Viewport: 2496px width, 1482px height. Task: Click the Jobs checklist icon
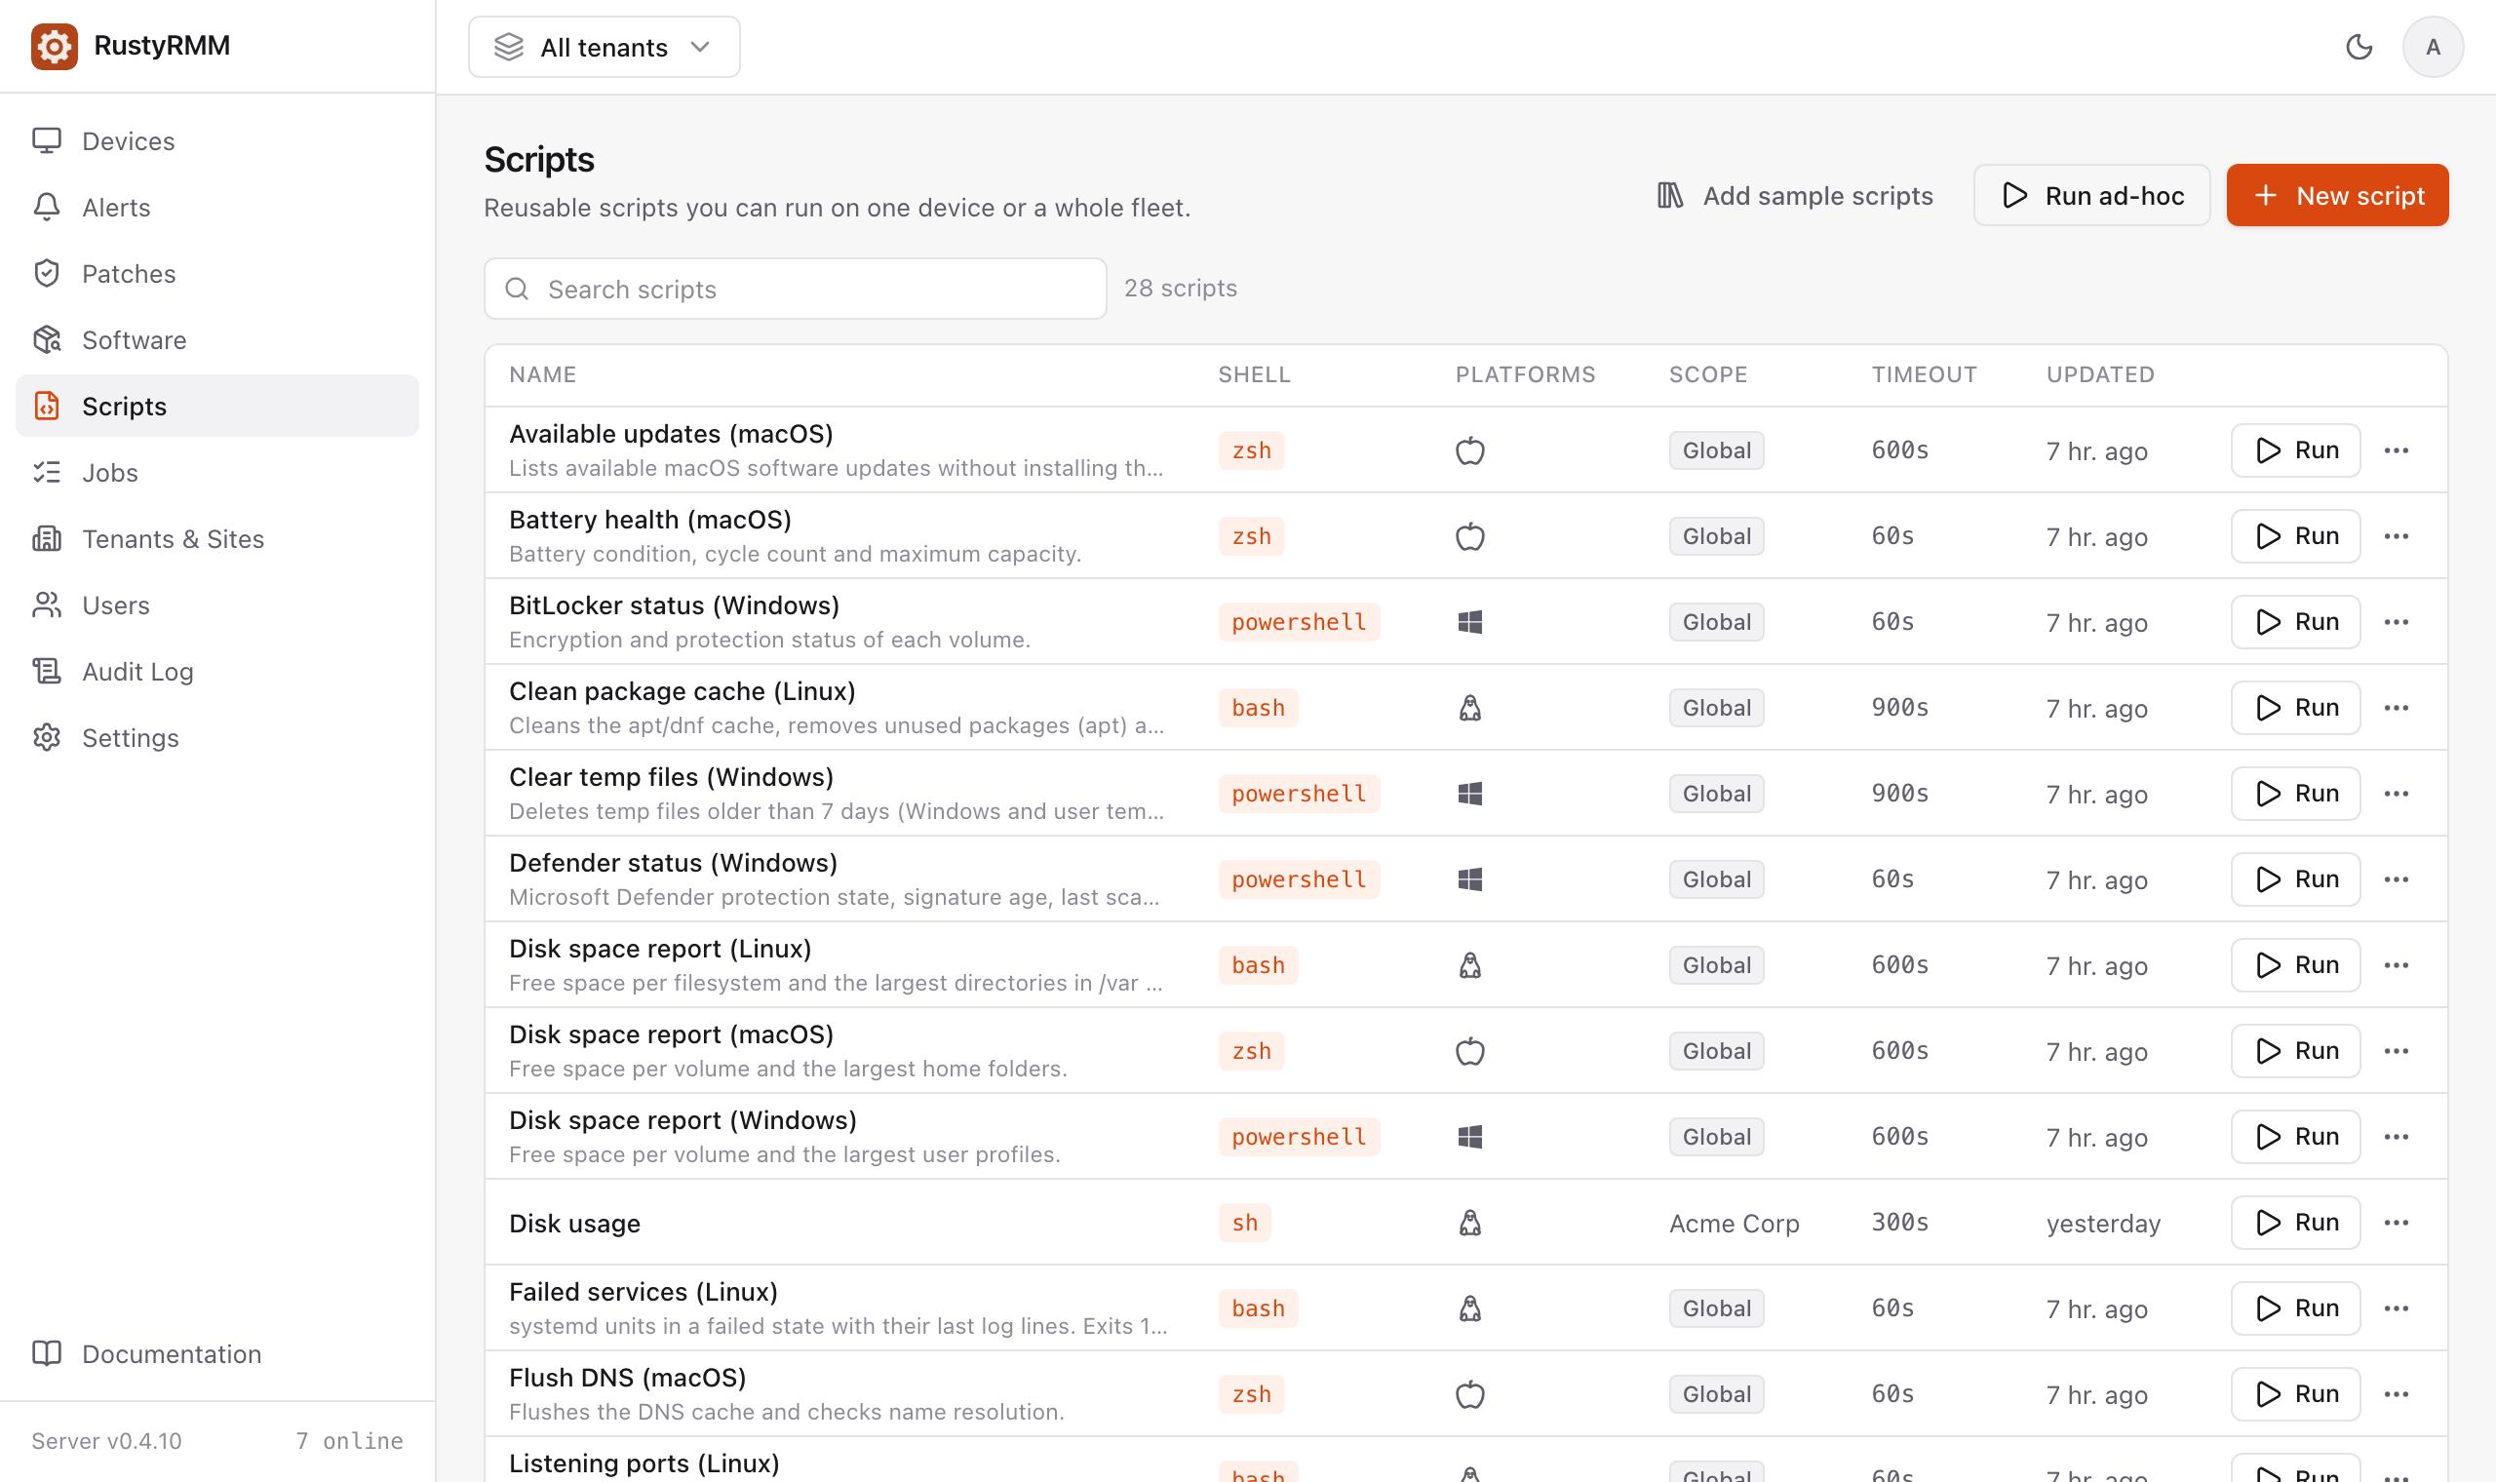pos(47,472)
